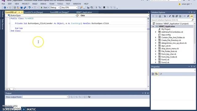
Task: Open the DEBUG menu
Action: pos(43,4)
